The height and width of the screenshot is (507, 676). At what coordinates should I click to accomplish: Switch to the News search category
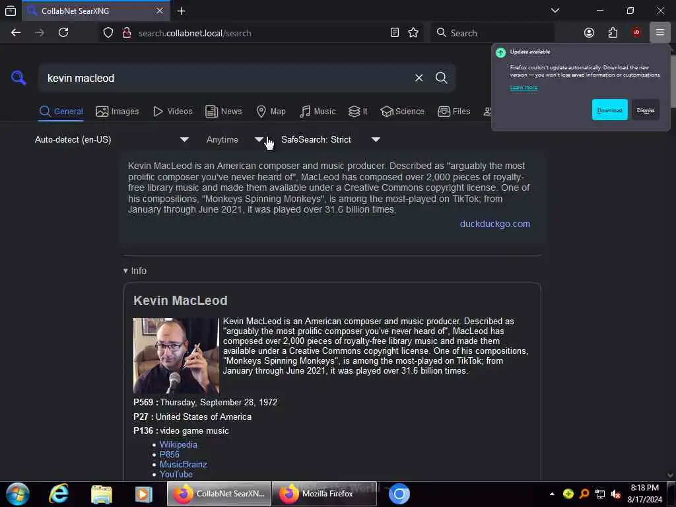[224, 111]
